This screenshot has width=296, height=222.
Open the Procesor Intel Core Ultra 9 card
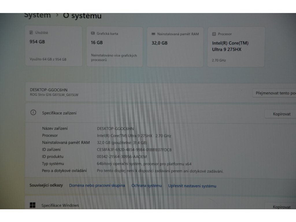[x=236, y=47]
